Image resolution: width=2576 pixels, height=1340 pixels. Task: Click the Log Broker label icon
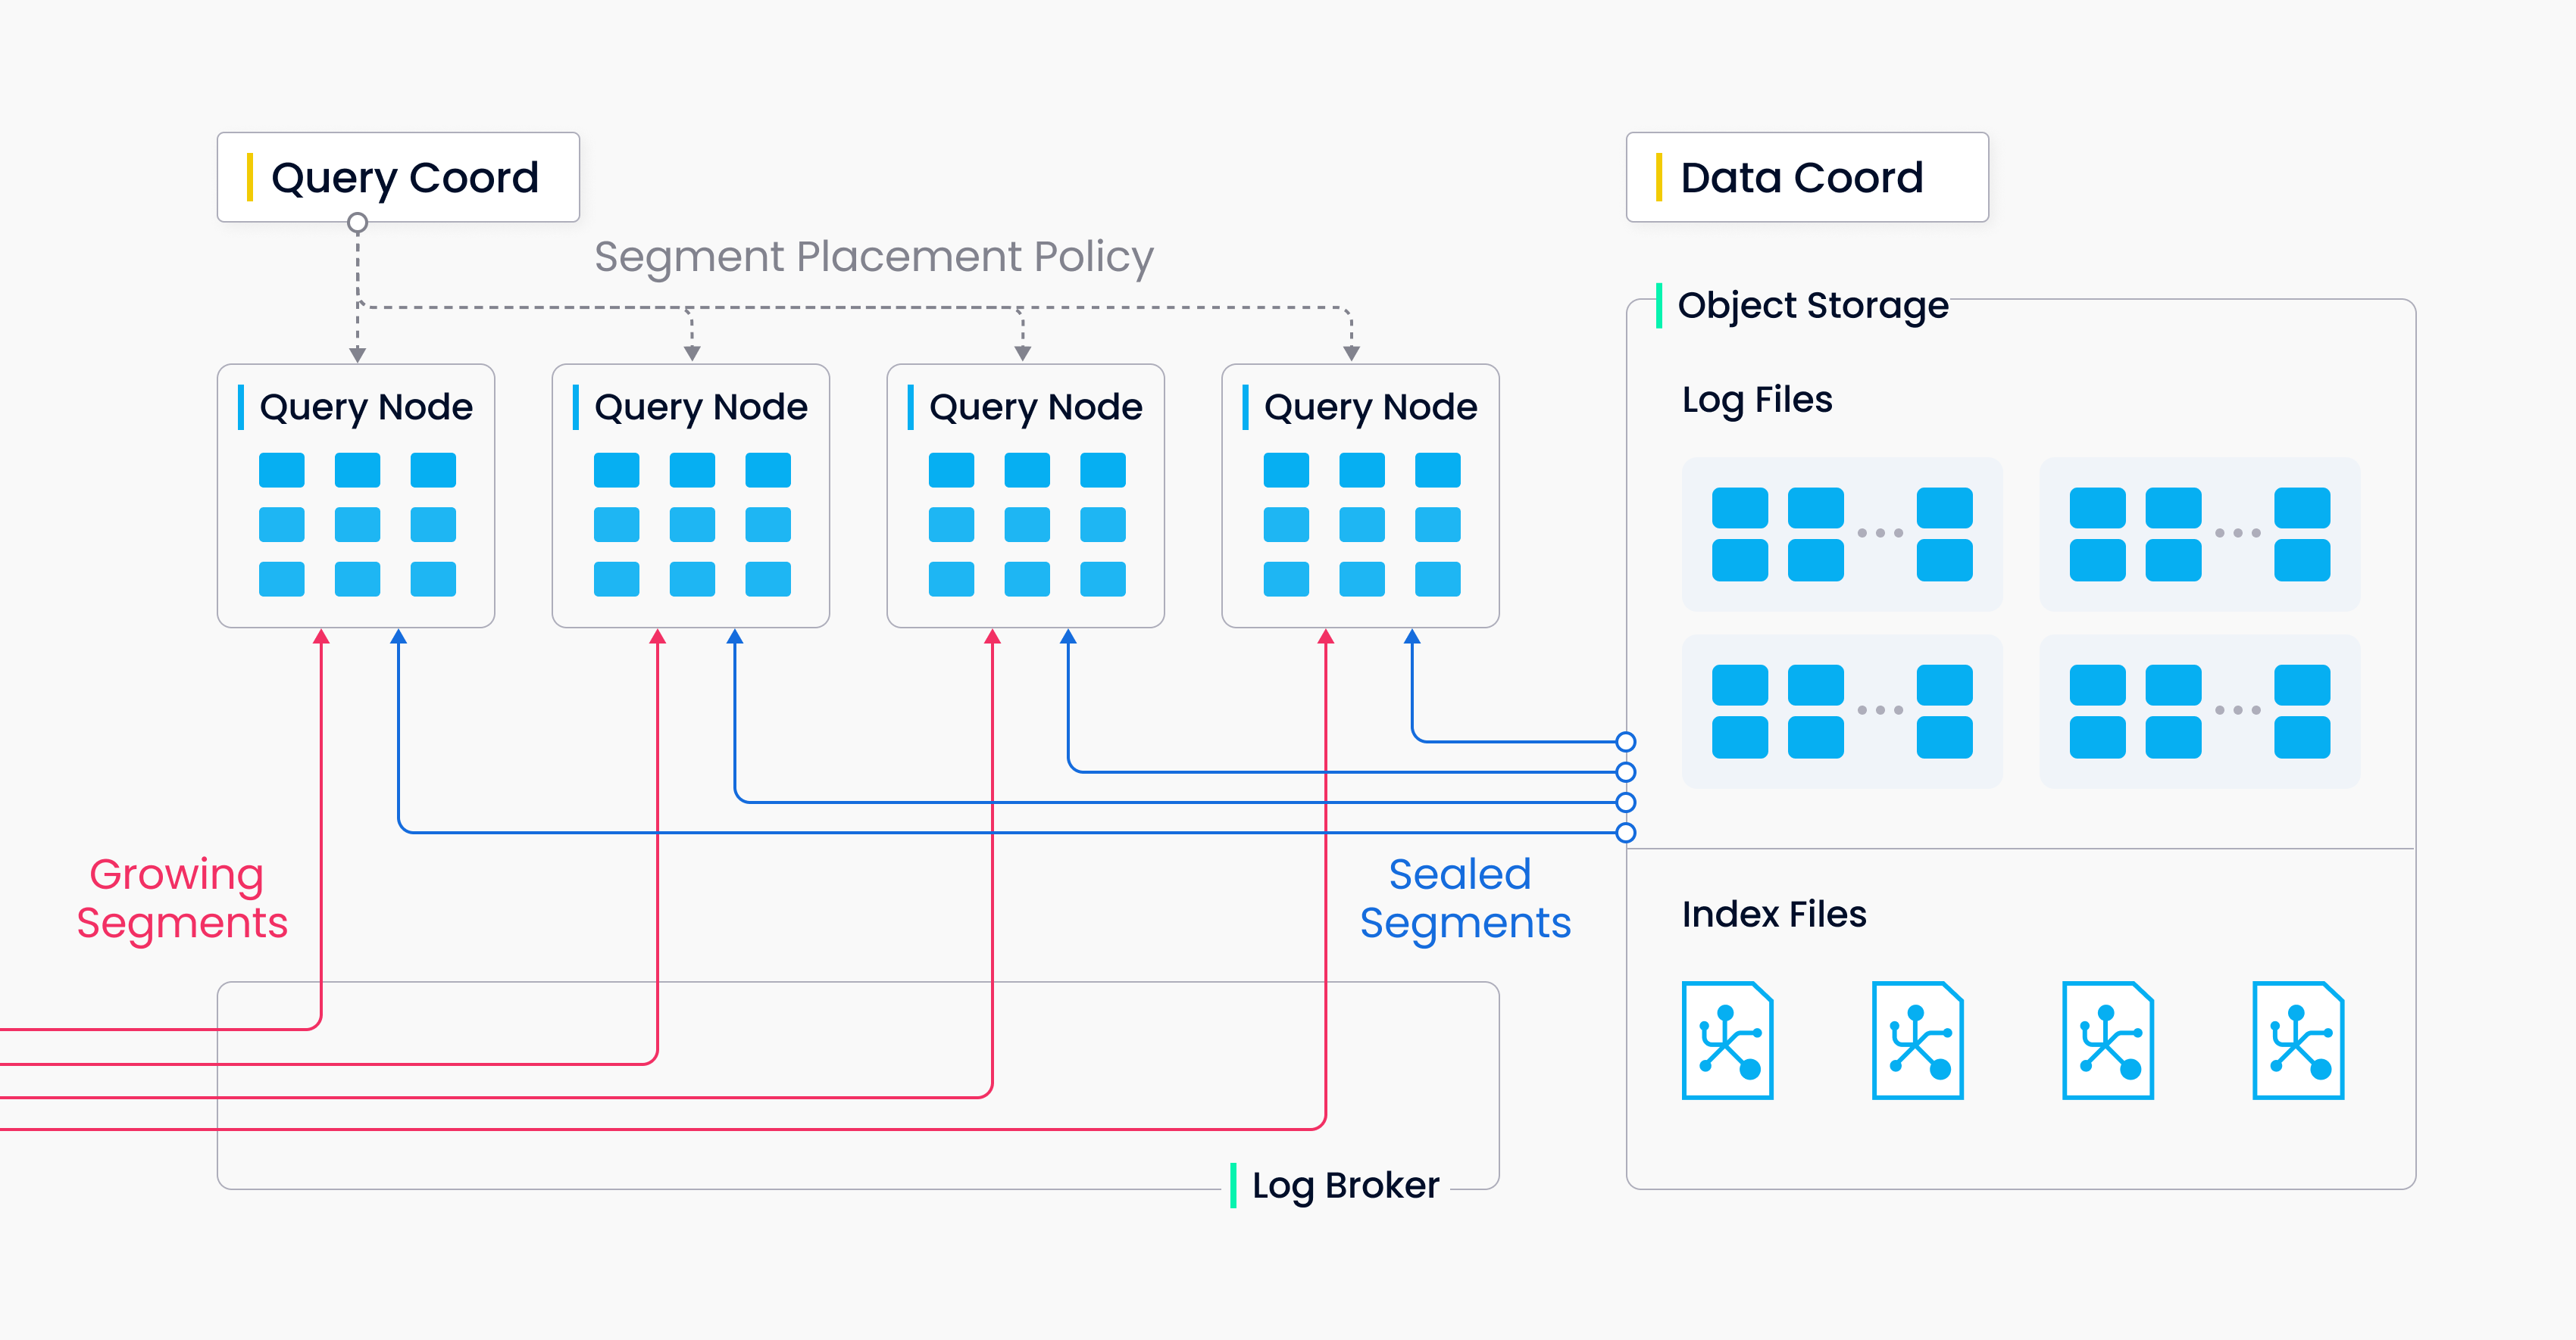(x=1232, y=1180)
